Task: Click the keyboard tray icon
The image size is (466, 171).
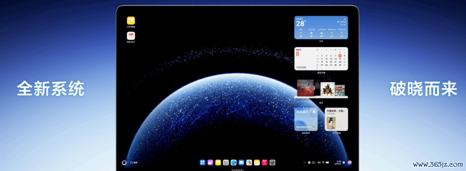Action: tap(314, 162)
